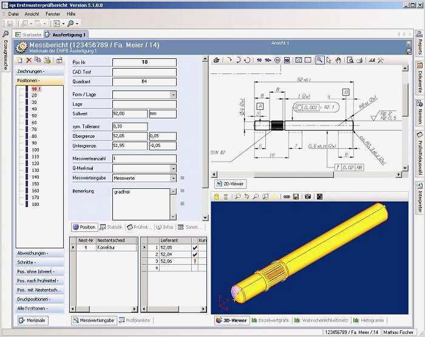Image resolution: width=425 pixels, height=337 pixels.
Task: Click the print icon in drawing toolbar
Action: (x=359, y=60)
